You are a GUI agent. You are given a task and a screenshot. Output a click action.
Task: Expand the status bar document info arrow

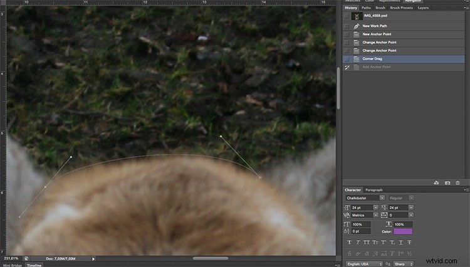[x=93, y=259]
